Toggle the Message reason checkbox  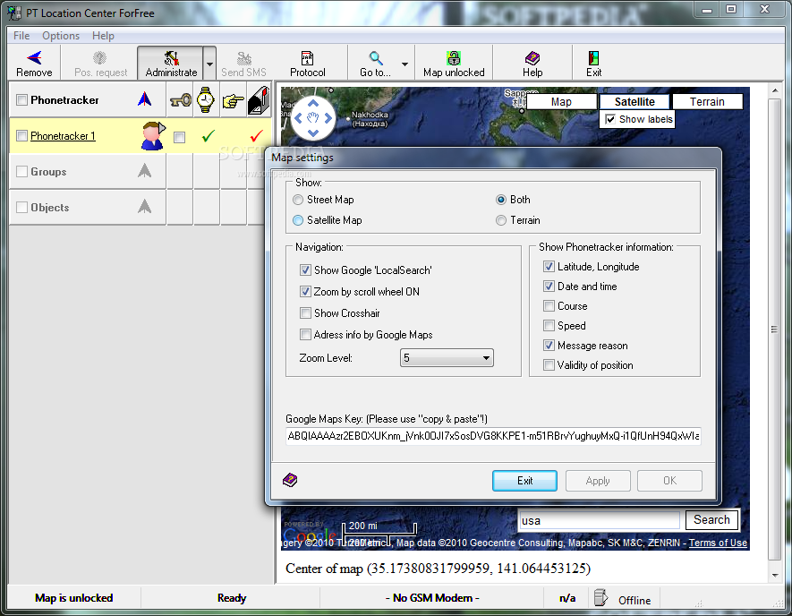549,345
